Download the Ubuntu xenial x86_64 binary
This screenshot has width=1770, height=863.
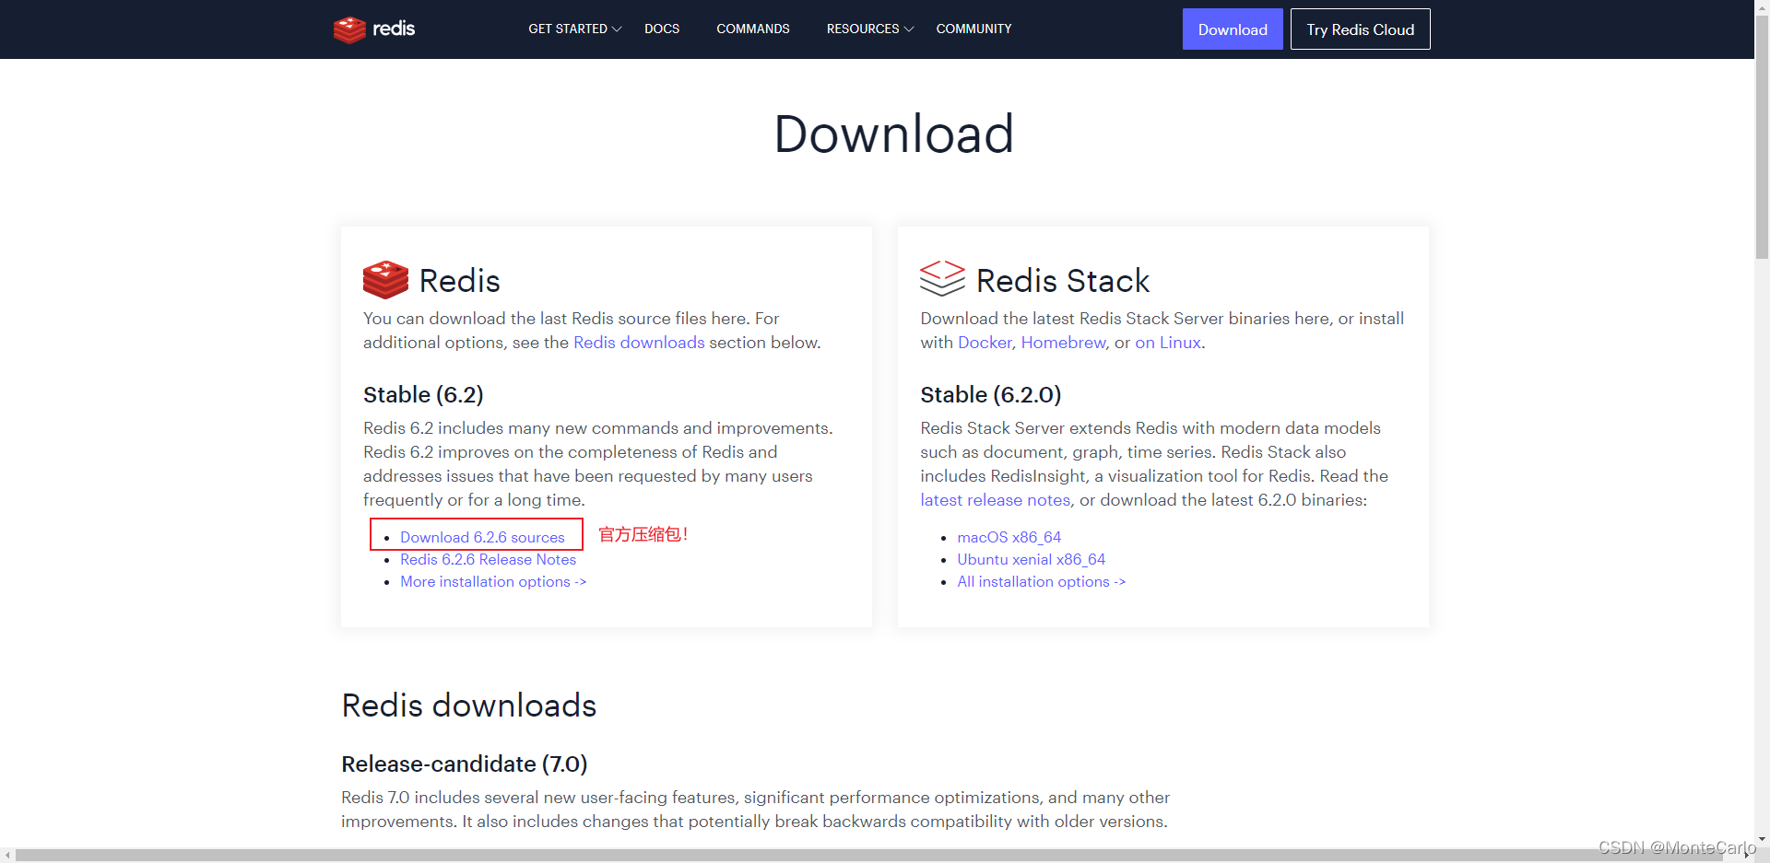[x=1031, y=559]
